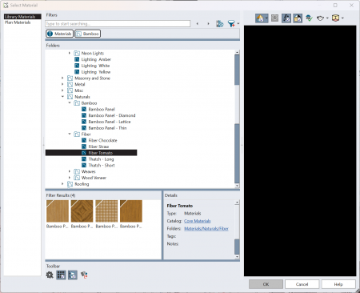Click the diamond-pattern bamboo thumbnail
Image resolution: width=360 pixels, height=293 pixels.
pyautogui.click(x=82, y=211)
